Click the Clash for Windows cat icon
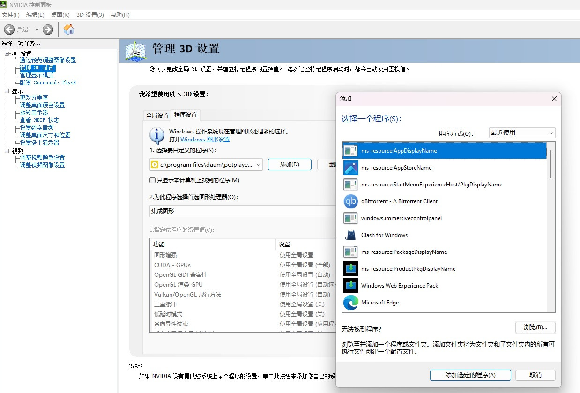The height and width of the screenshot is (393, 580). [x=351, y=235]
